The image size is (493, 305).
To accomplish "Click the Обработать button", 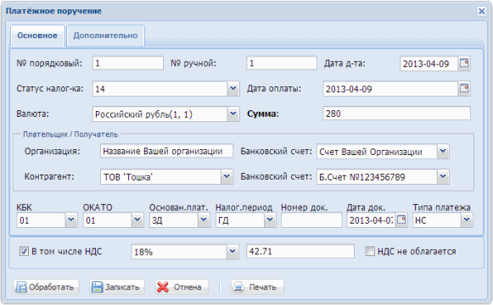I will pos(46,287).
